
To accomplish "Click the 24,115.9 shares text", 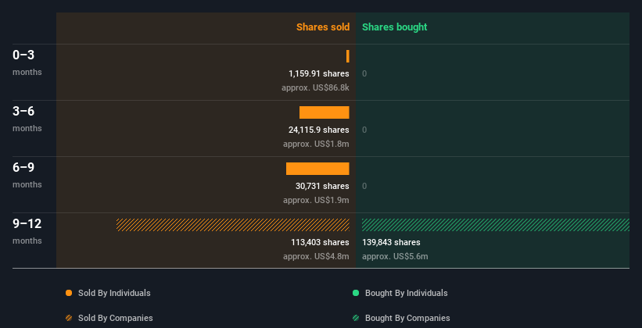I will click(319, 130).
